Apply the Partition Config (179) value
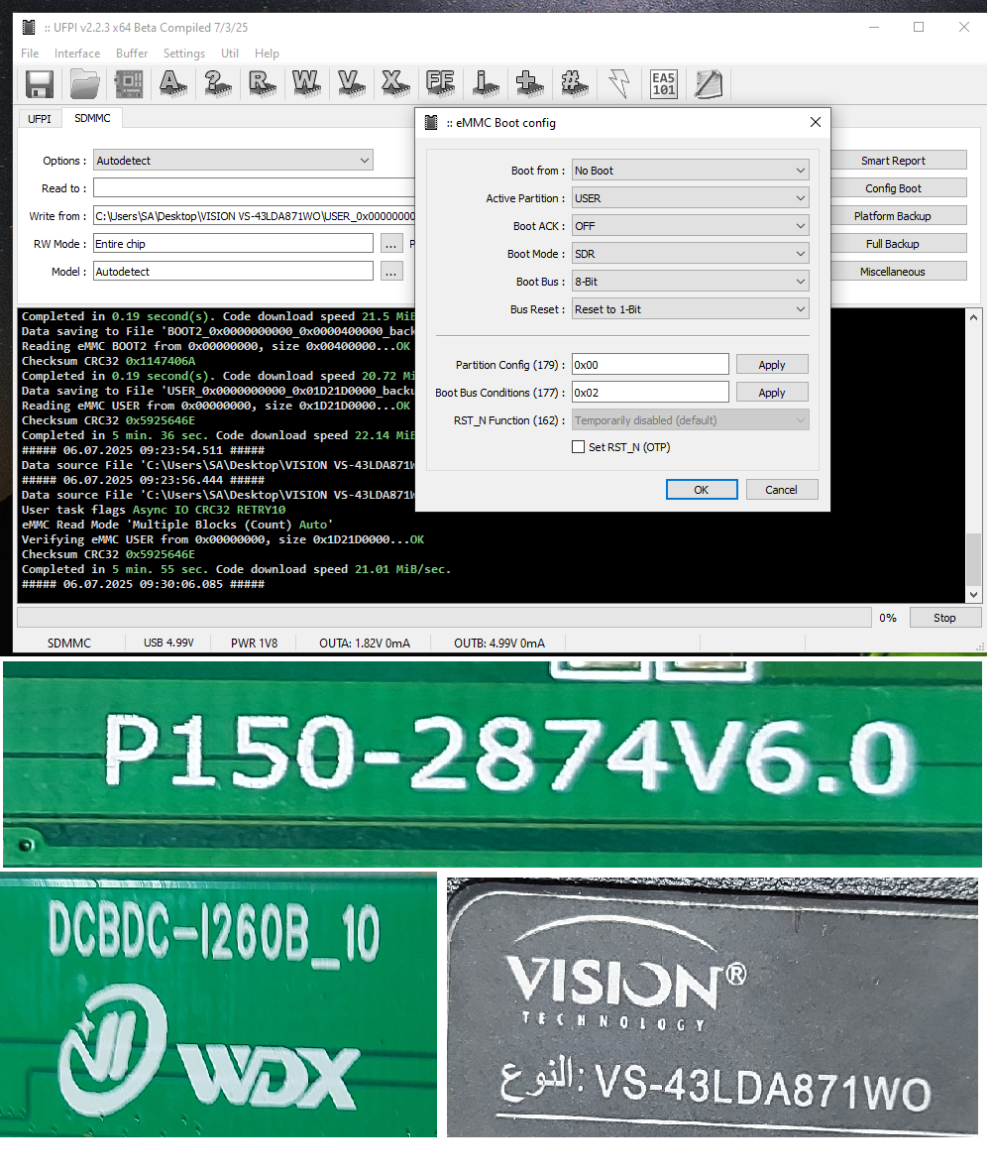Viewport: 991px width, 1174px height. 772,365
